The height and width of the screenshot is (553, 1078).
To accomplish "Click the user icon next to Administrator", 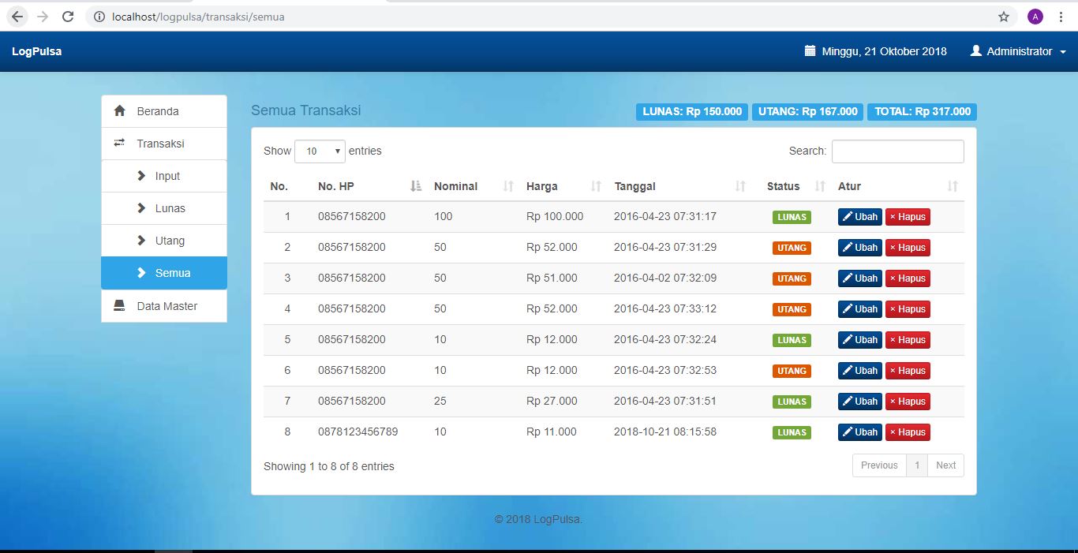I will pos(976,51).
